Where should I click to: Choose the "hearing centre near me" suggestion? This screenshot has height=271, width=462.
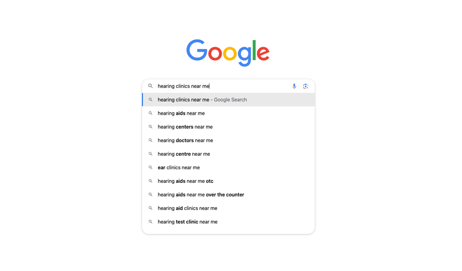point(184,154)
